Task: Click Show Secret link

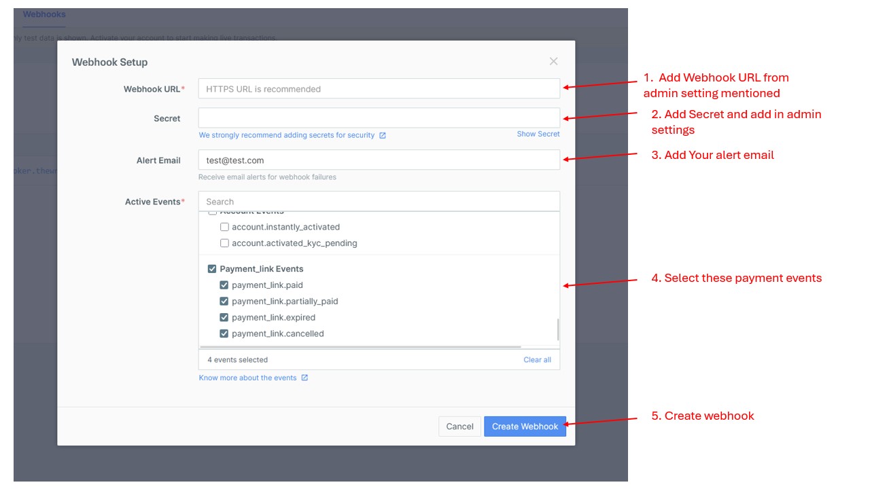Action: point(538,134)
